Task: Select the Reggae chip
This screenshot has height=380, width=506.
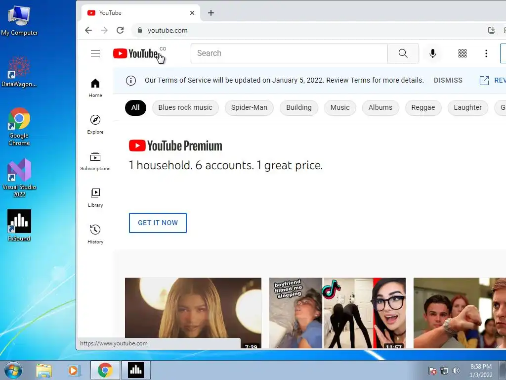Action: [423, 107]
